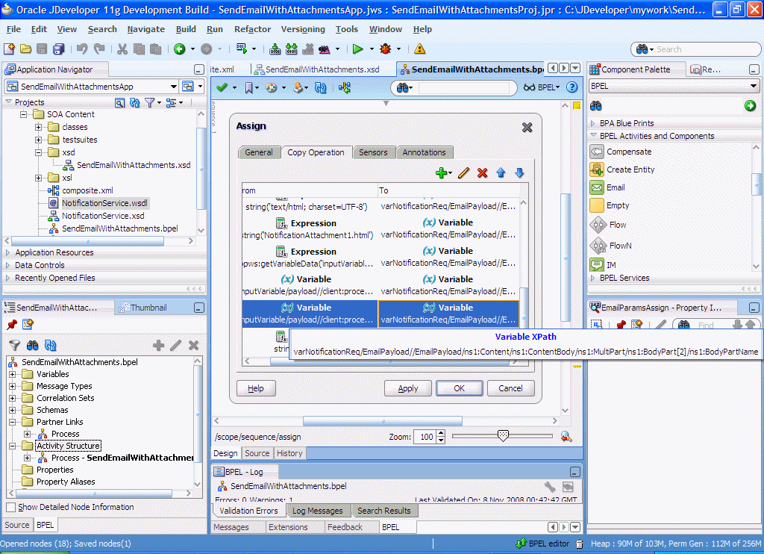Image resolution: width=764 pixels, height=554 pixels.
Task: Click the green Back navigation icon
Action: pyautogui.click(x=180, y=49)
